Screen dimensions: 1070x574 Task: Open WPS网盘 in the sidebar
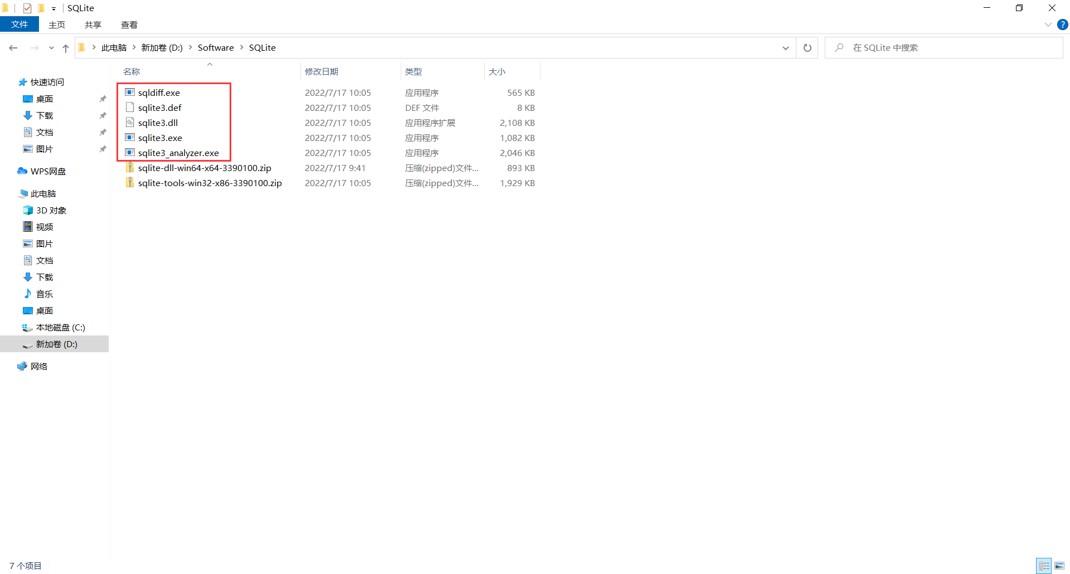48,171
